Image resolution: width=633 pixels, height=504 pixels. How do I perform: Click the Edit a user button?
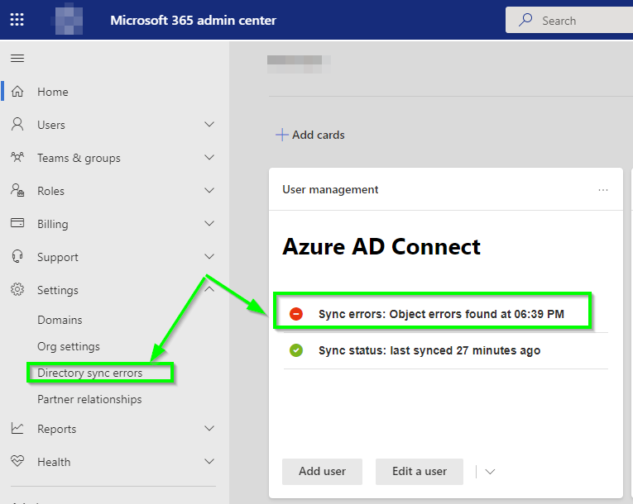click(x=420, y=471)
